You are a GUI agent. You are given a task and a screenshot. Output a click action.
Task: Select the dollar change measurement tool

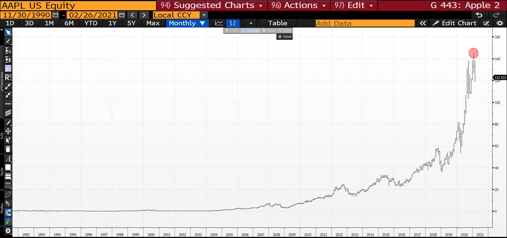tap(8, 59)
